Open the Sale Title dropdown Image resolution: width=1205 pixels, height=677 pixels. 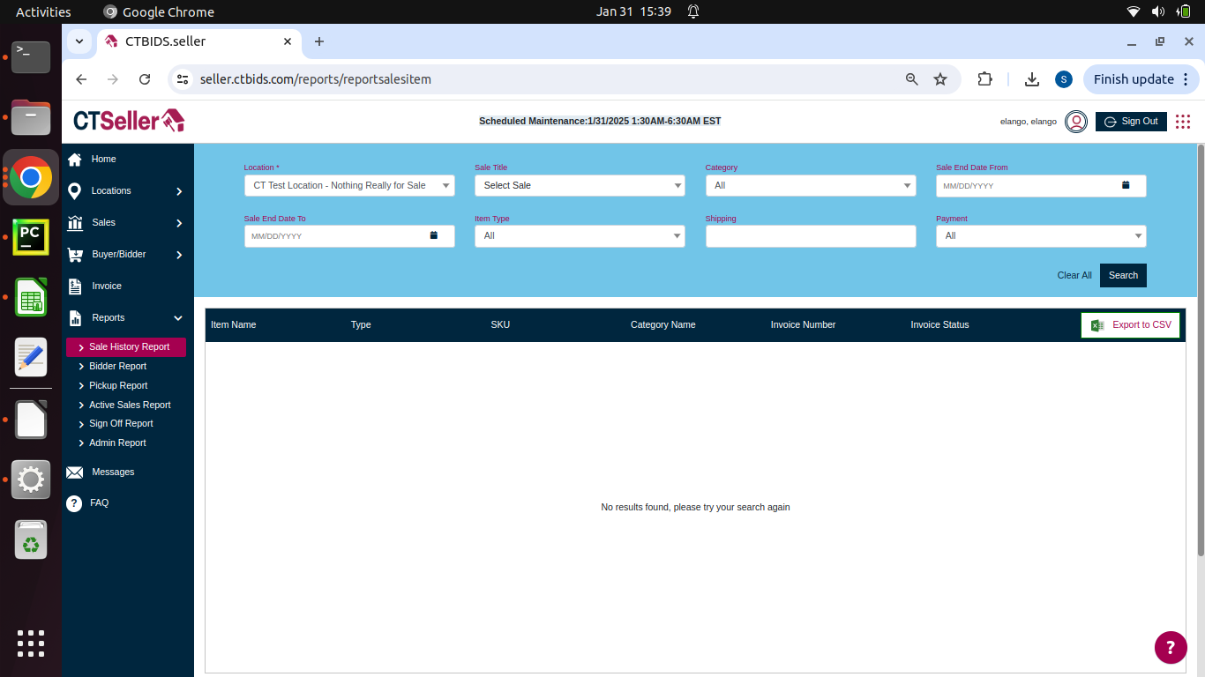coord(580,186)
